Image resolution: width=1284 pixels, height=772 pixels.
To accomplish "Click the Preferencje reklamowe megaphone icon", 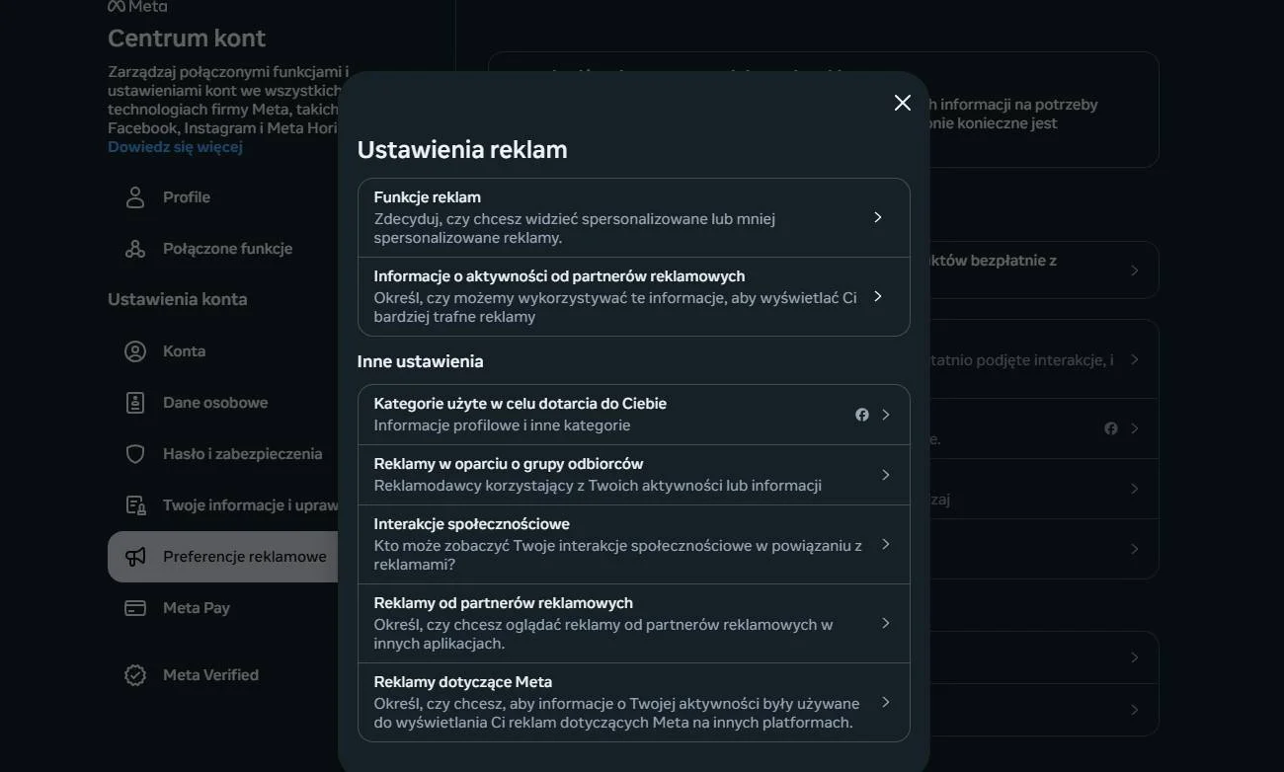I will (x=135, y=557).
